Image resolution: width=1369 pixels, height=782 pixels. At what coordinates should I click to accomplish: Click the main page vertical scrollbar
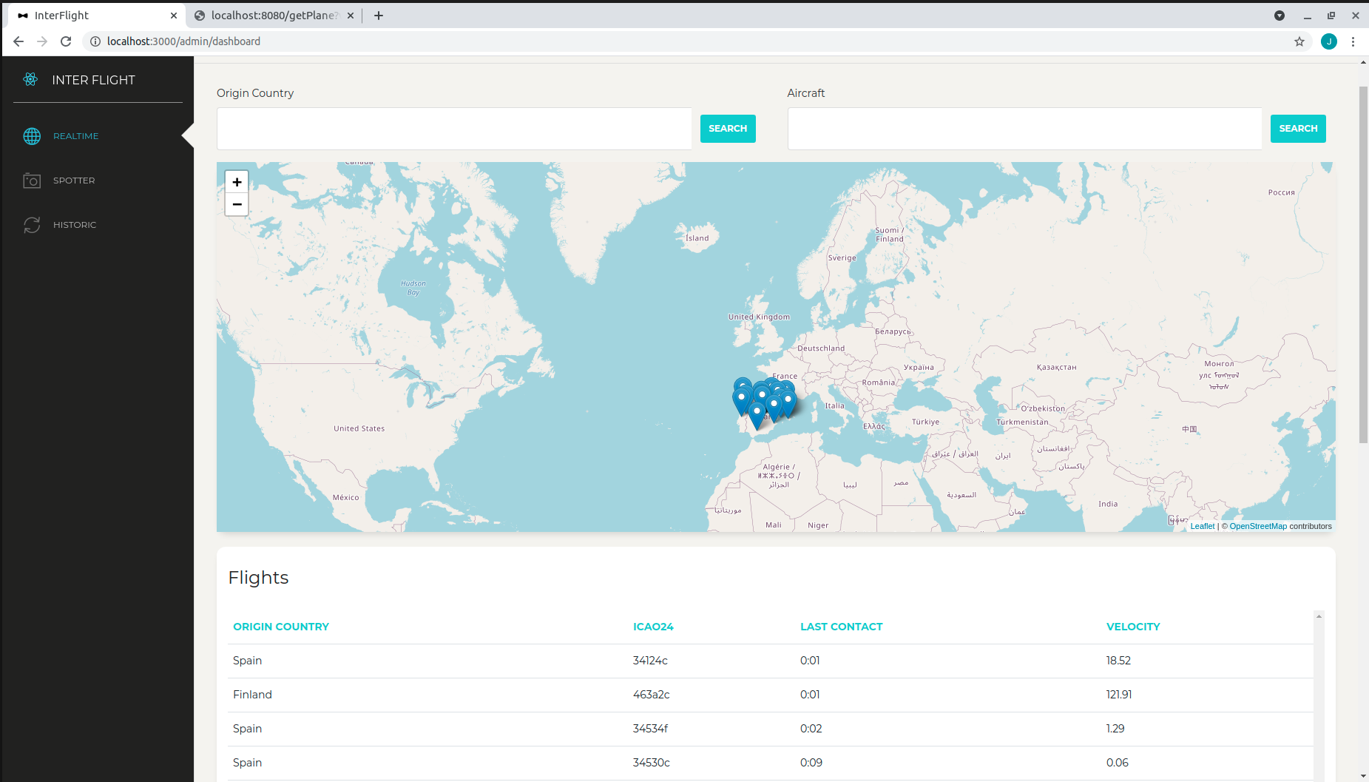(1363, 265)
